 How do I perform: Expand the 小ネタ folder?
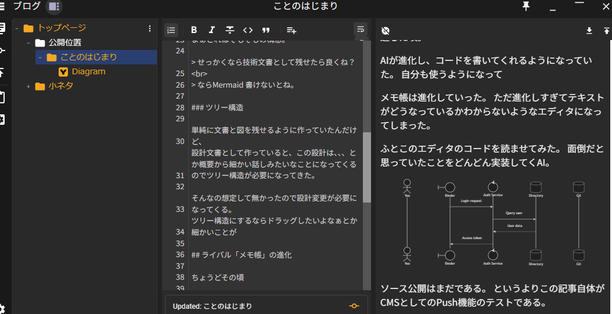point(28,86)
